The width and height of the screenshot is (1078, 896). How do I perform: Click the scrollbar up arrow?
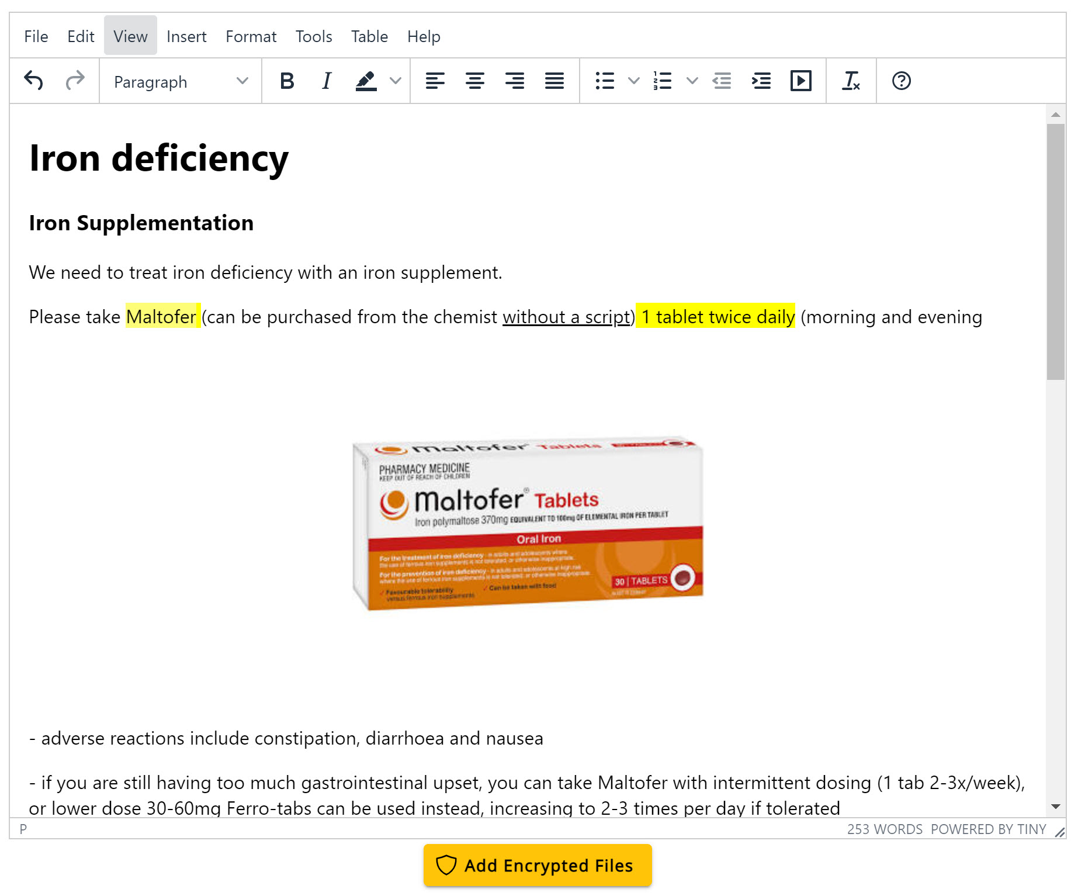click(1055, 115)
